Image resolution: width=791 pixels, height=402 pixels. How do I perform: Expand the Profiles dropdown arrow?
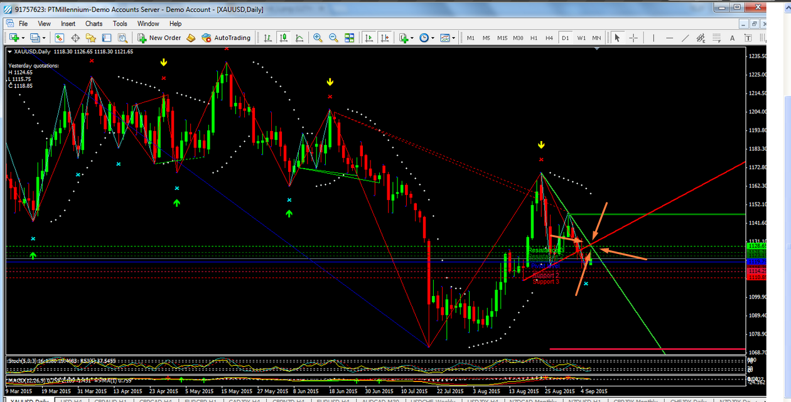pos(43,38)
